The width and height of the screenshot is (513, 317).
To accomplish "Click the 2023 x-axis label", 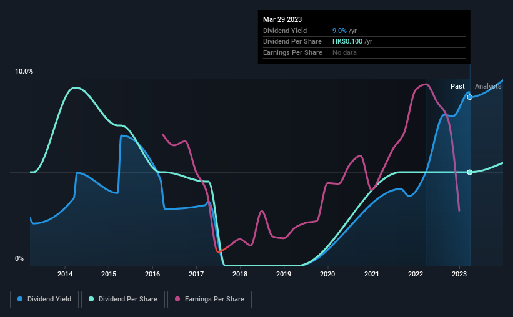I will coord(459,274).
